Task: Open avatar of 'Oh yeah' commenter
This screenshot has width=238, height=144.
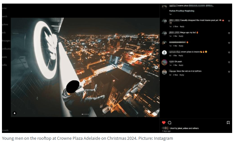Action: (165, 62)
